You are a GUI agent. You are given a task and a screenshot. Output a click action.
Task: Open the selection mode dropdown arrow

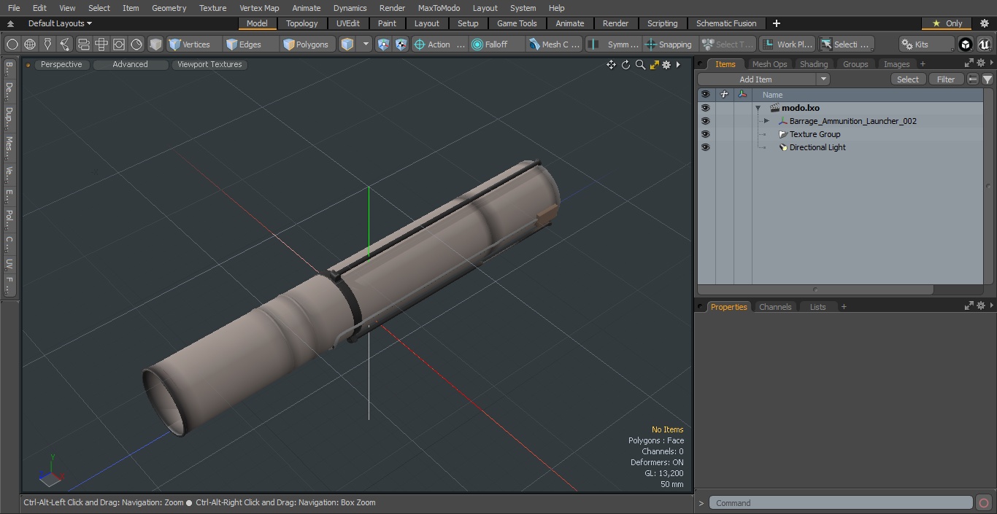366,44
